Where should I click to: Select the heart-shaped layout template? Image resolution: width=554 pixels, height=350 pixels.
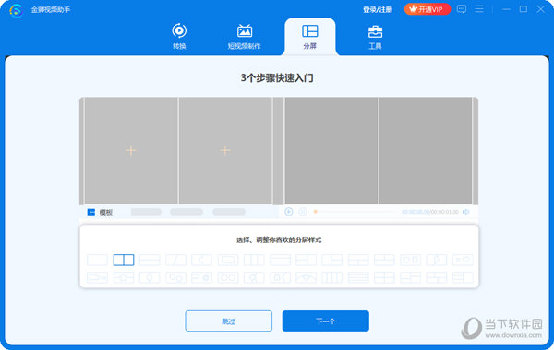tap(463, 260)
